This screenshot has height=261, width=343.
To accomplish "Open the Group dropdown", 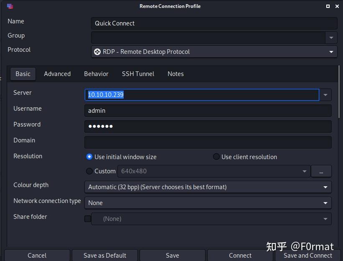I will [331, 38].
